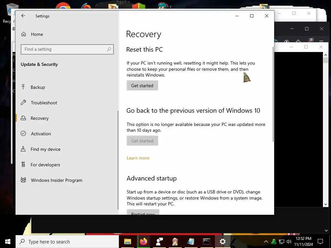Viewport: 331px width, 248px height.
Task: Click the Troubleshoot wrench icon
Action: [23, 102]
